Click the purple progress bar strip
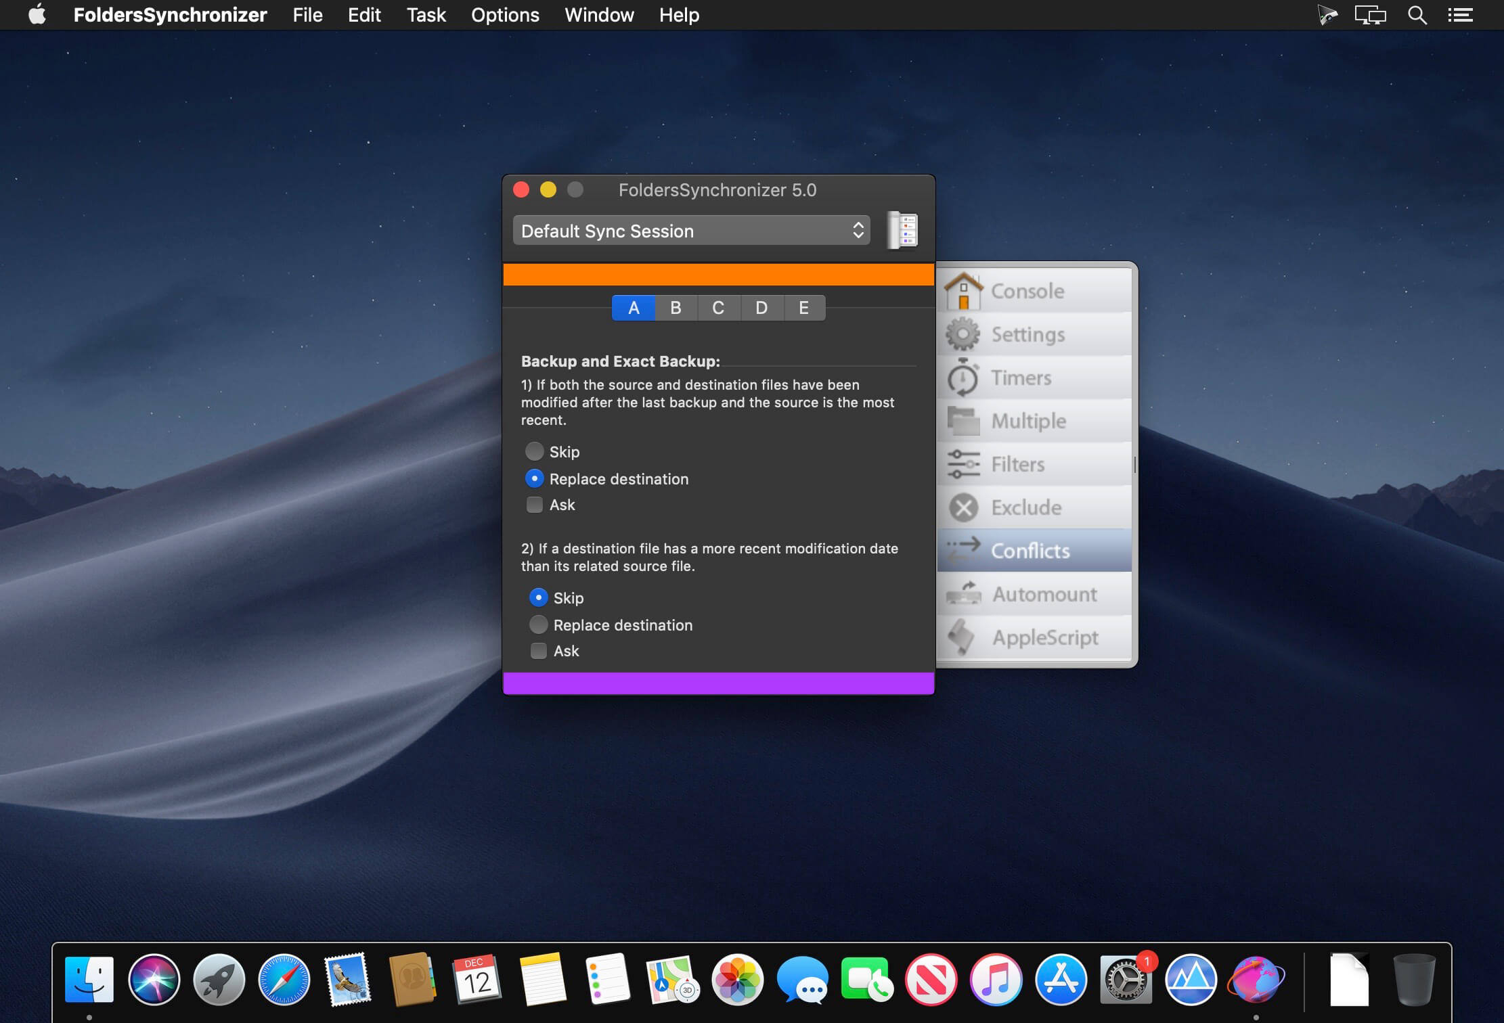 click(718, 682)
